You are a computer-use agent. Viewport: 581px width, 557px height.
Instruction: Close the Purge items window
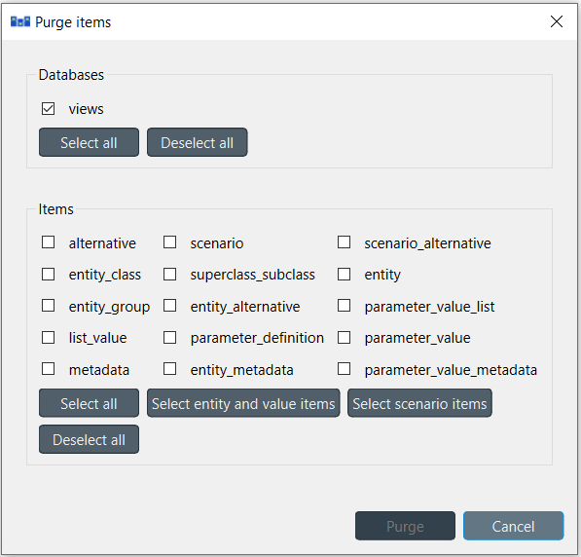(557, 21)
